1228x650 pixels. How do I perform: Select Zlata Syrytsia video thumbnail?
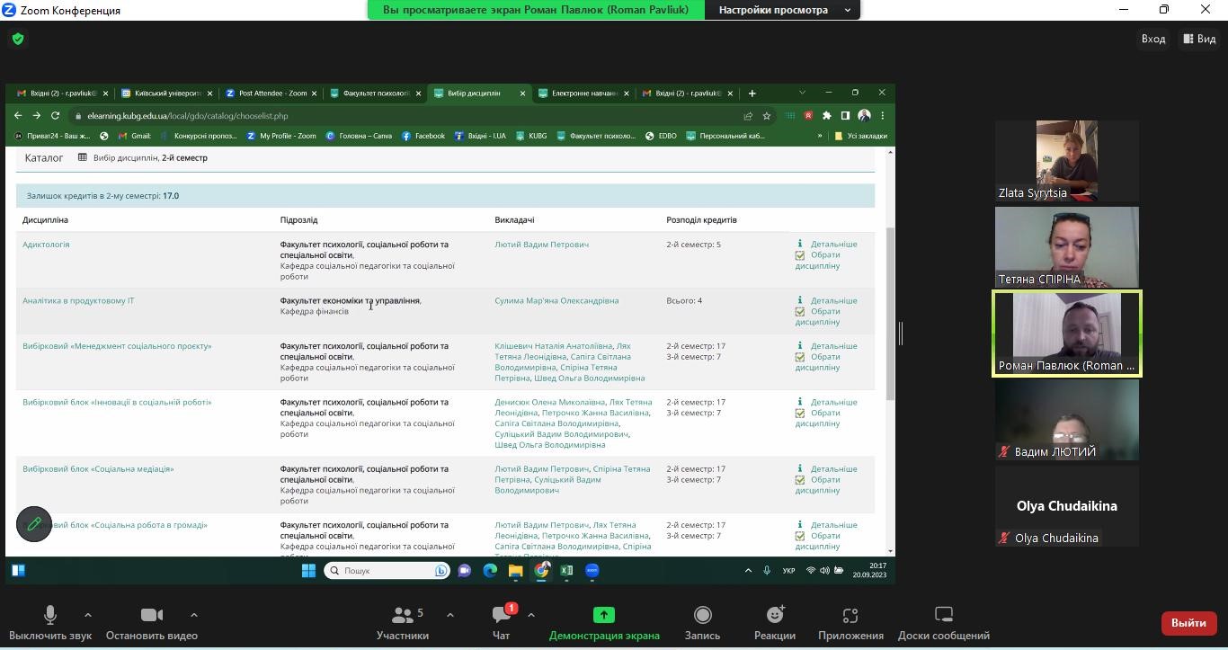coord(1066,161)
